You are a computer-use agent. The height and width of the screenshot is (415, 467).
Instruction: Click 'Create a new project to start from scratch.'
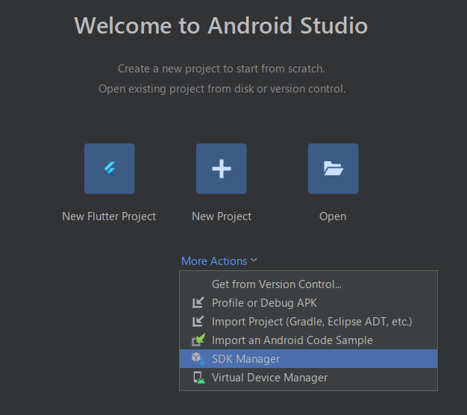pos(222,69)
